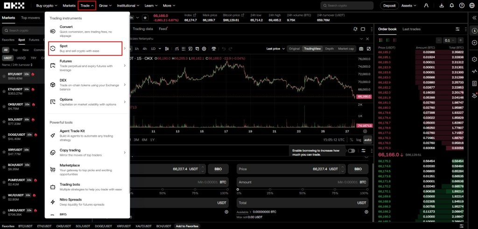Screen dimensions: 478x229
Task: Toggle the star next to the pair name
Action: point(145,18)
